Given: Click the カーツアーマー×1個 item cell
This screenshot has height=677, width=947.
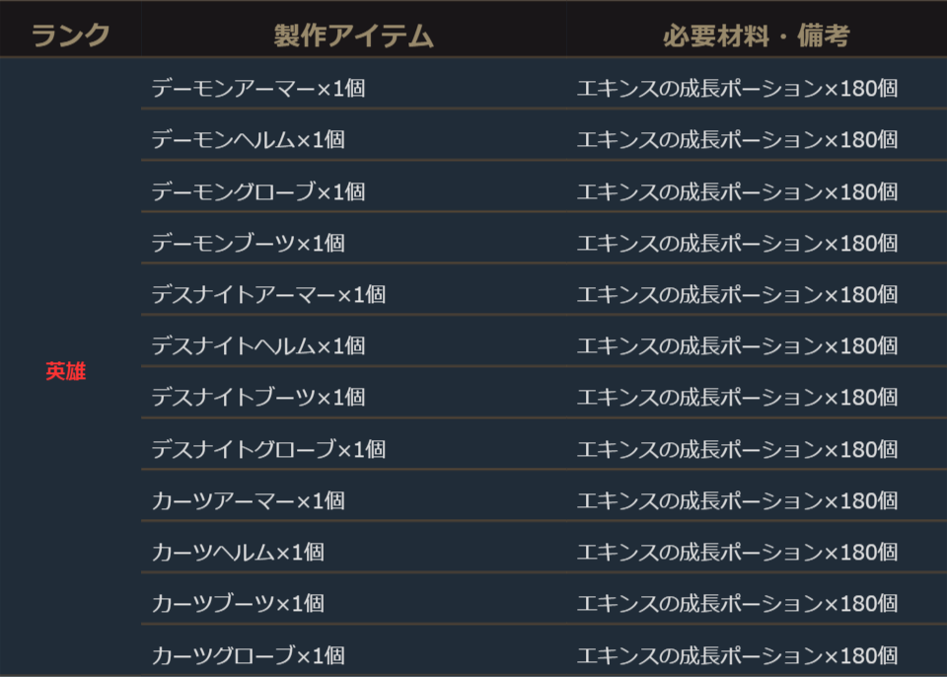Looking at the screenshot, I should tap(248, 500).
